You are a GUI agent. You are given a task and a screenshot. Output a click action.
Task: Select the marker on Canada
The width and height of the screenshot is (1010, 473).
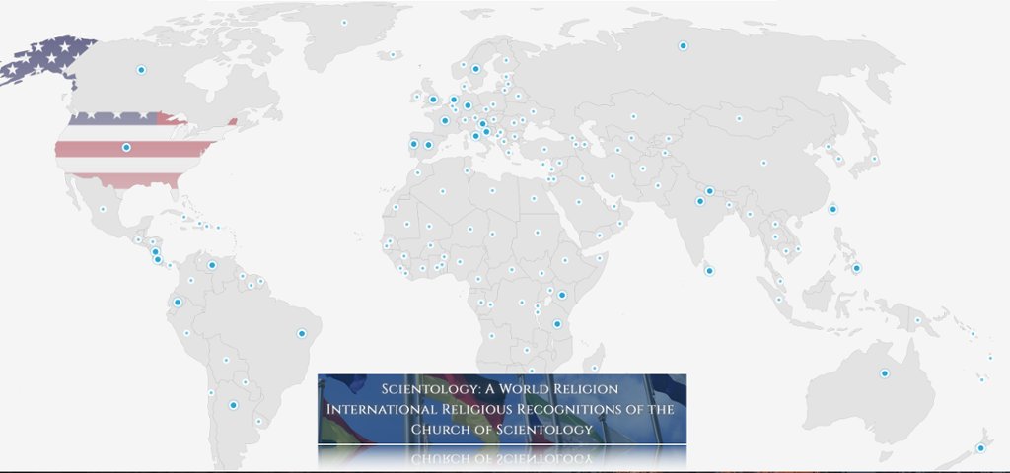click(141, 70)
